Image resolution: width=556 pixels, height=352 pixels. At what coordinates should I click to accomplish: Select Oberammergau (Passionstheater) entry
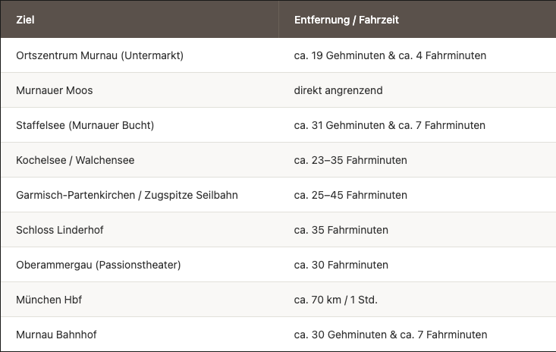click(x=98, y=266)
